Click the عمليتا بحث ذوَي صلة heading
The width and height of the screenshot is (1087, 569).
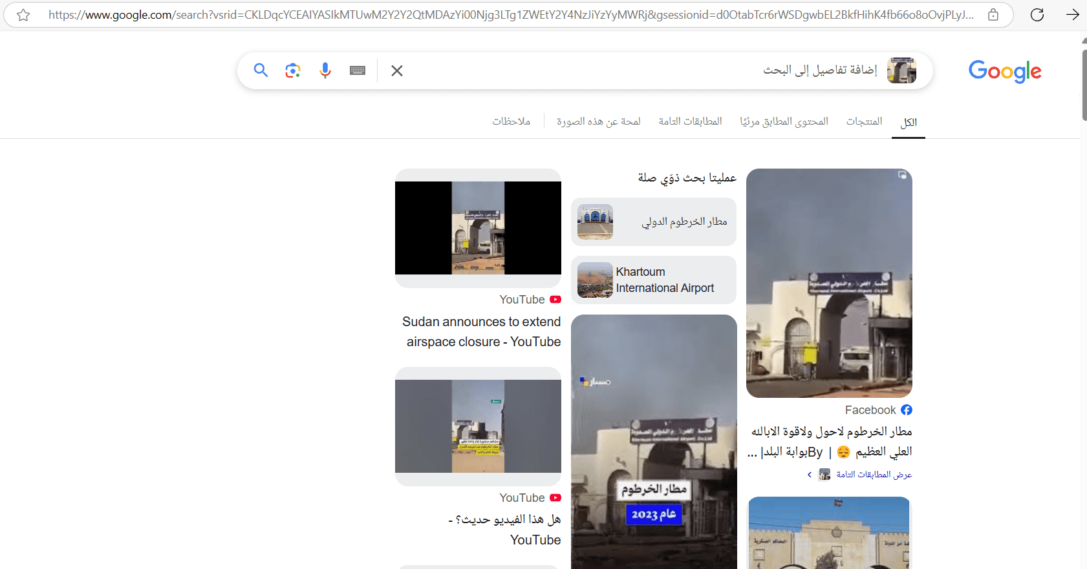coord(687,178)
